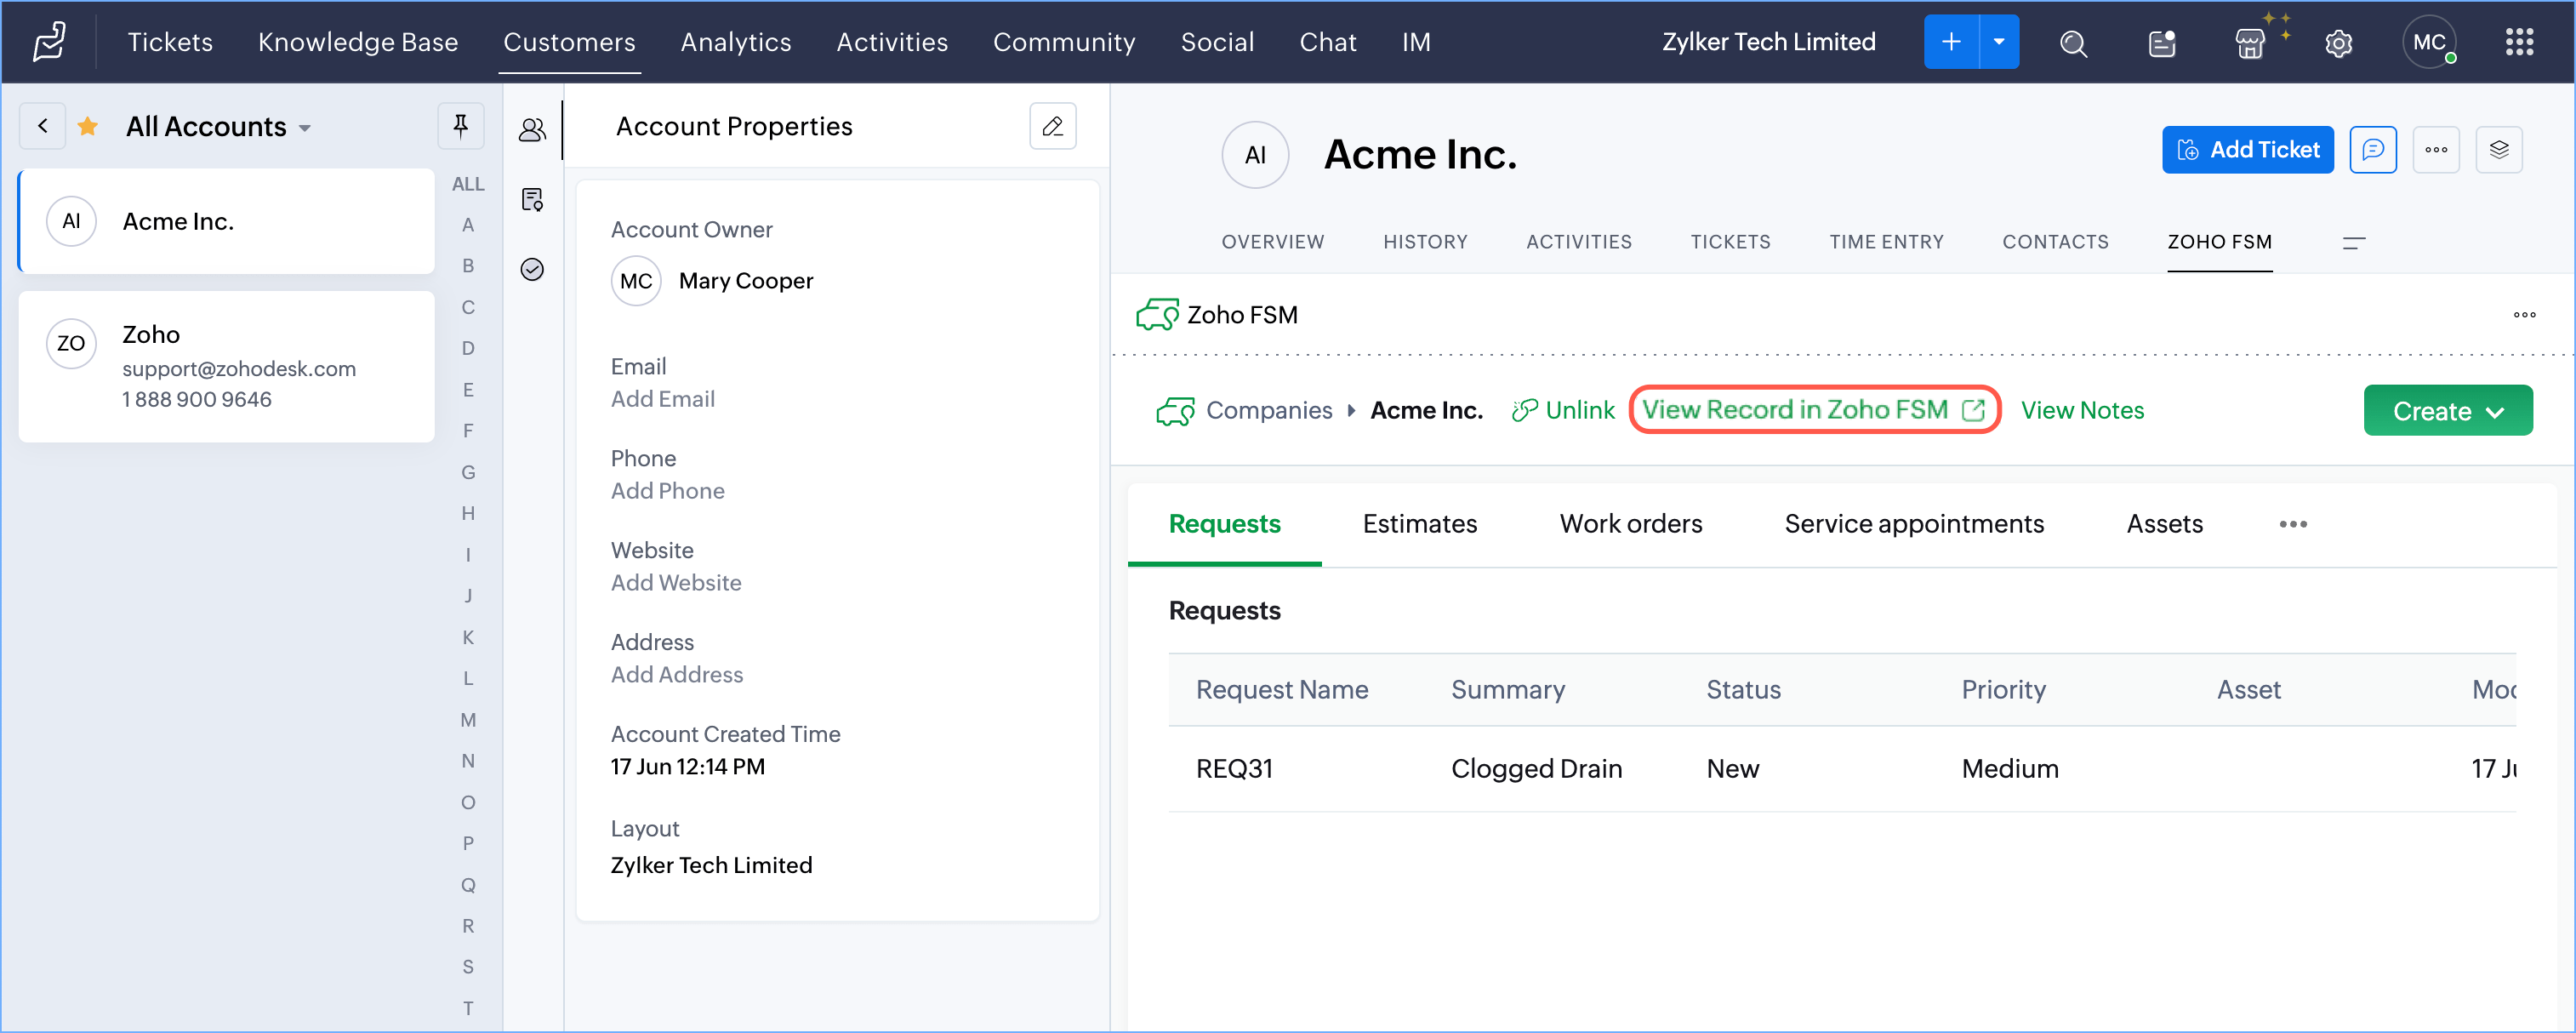The width and height of the screenshot is (2576, 1033).
Task: Toggle the favorite star for All Accounts
Action: coord(88,126)
